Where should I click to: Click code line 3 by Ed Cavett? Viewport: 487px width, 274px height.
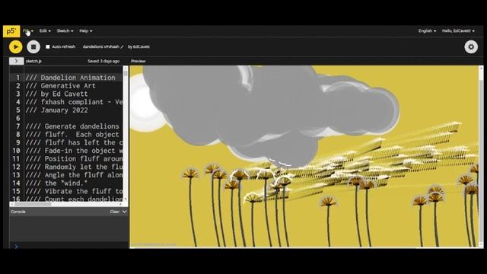click(56, 94)
